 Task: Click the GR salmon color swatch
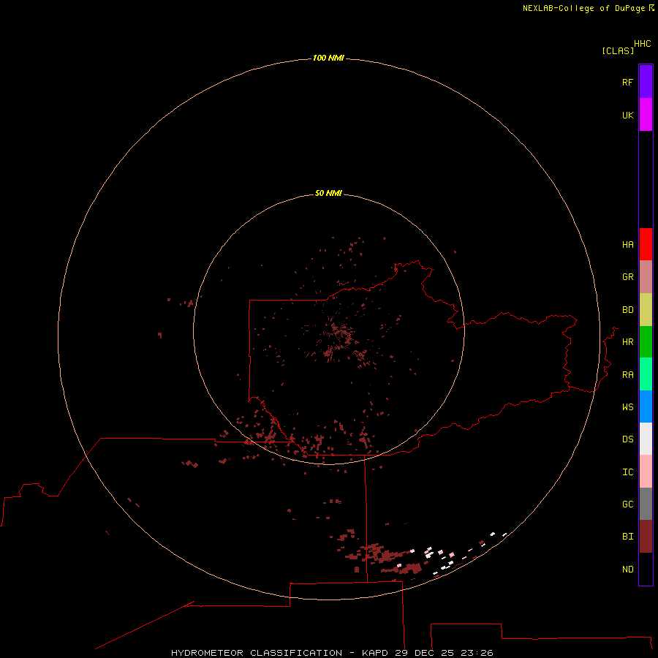click(x=646, y=277)
